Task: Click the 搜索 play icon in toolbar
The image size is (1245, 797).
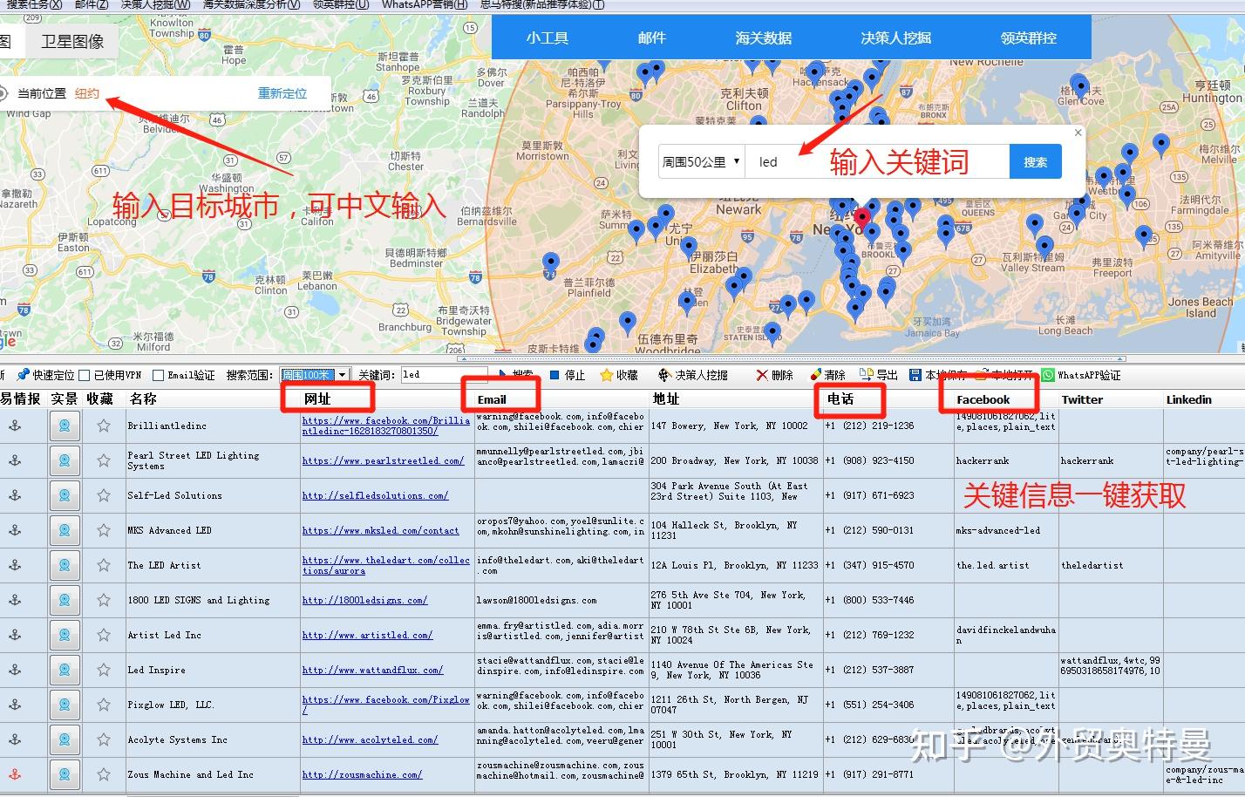Action: (x=503, y=375)
